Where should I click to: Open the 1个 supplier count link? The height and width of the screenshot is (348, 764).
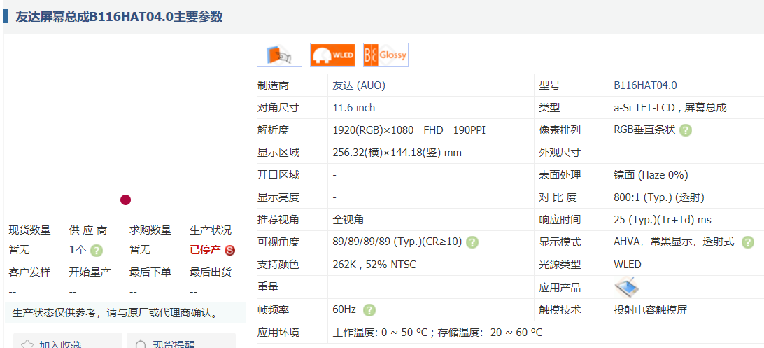pos(78,251)
